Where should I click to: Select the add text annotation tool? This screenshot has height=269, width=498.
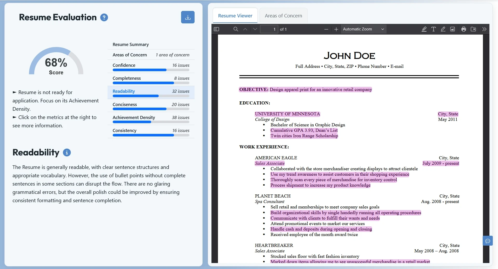[x=433, y=29]
